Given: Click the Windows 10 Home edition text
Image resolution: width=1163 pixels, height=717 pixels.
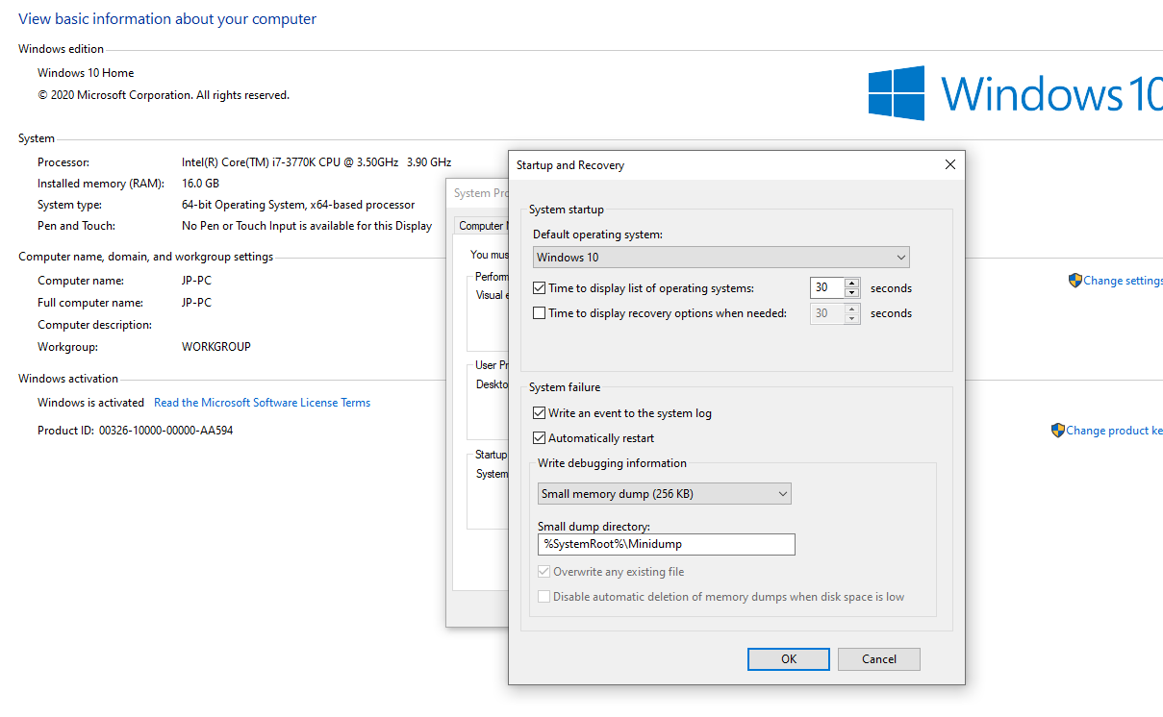Looking at the screenshot, I should point(86,73).
